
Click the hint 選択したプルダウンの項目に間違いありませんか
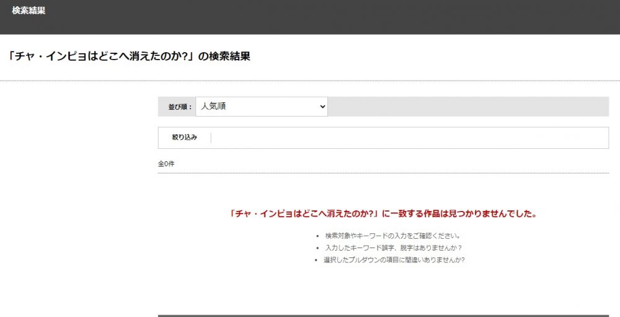[x=394, y=260]
